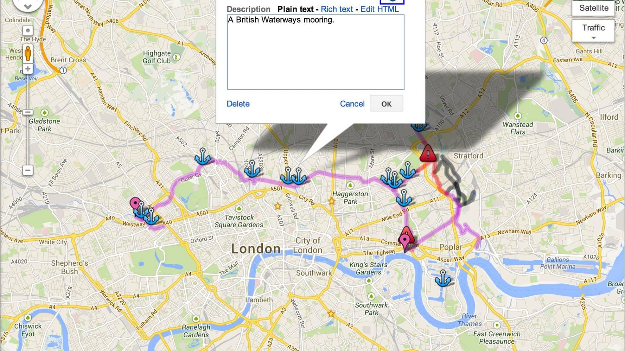
Task: Switch to Satellite view
Action: click(x=593, y=8)
